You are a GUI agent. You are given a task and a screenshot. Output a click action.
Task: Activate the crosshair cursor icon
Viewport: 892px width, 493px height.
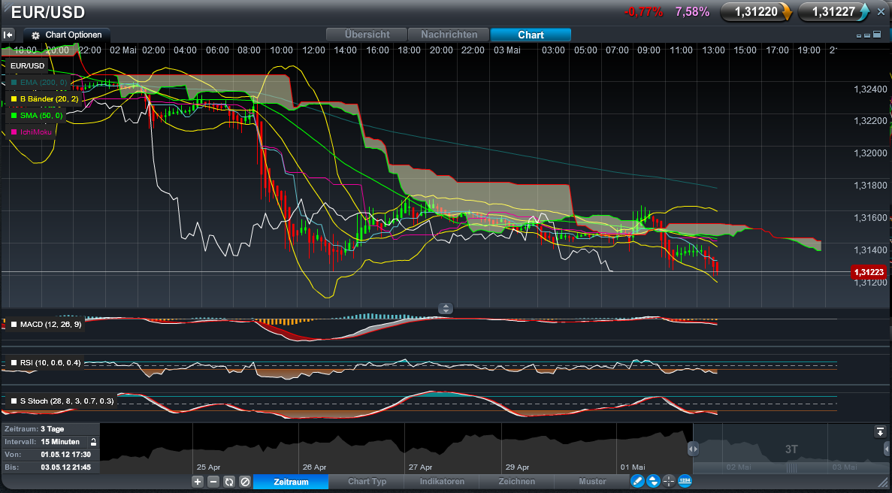coord(669,481)
